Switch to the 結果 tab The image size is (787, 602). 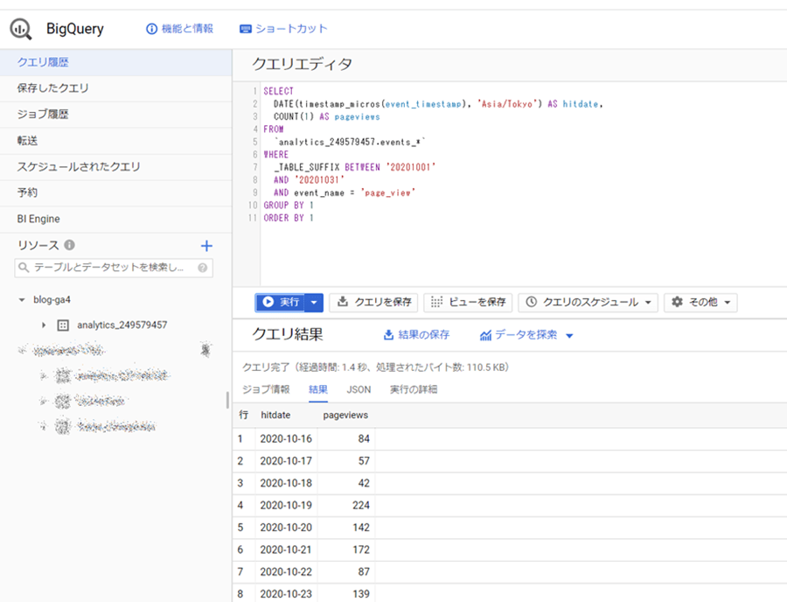[318, 389]
